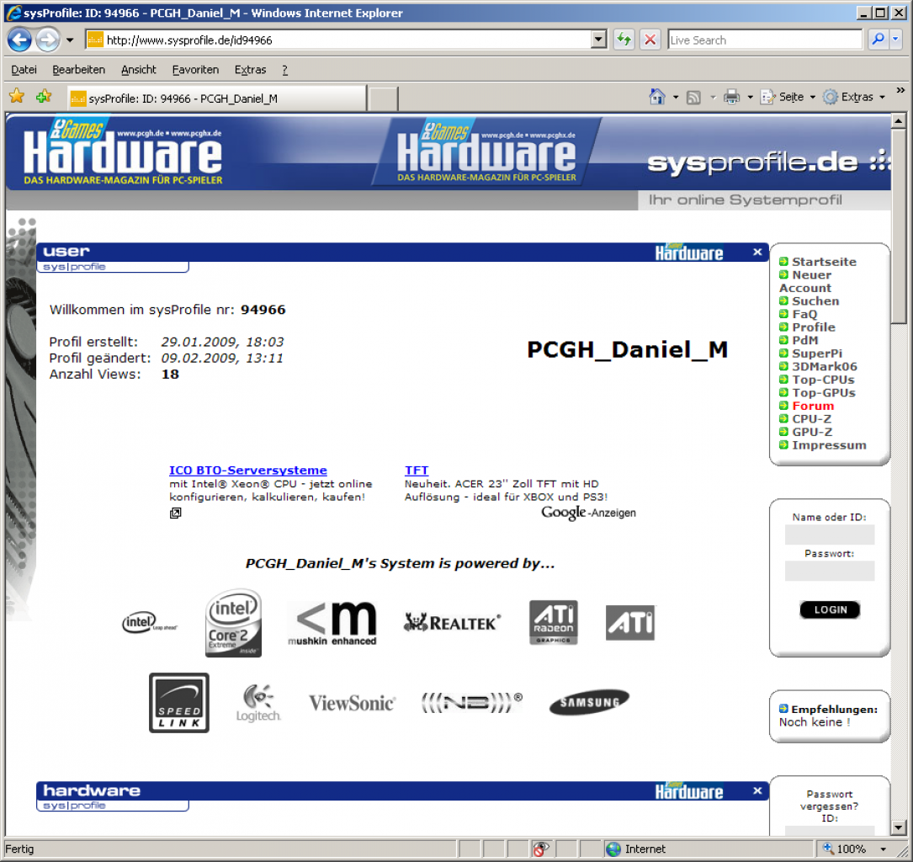The height and width of the screenshot is (862, 913).
Task: Click the grey ATI logo
Action: click(630, 623)
